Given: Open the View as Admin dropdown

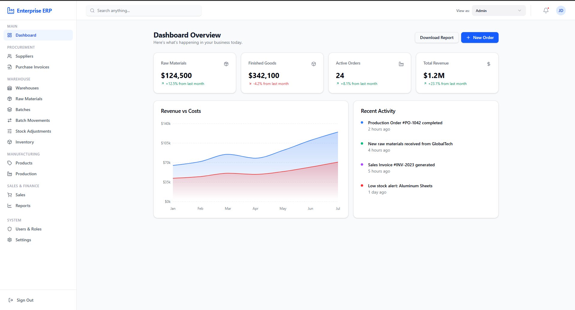Looking at the screenshot, I should click(499, 11).
